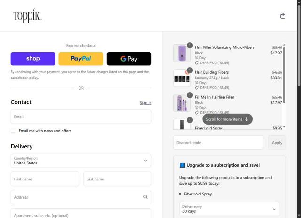The height and width of the screenshot is (218, 301).
Task: Click the Economy 27.5g / Black variant text
Action: pyautogui.click(x=212, y=78)
